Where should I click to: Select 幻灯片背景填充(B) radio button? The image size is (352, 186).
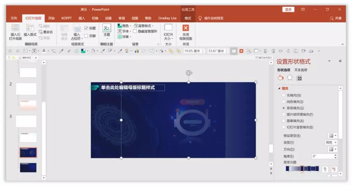tap(284, 127)
